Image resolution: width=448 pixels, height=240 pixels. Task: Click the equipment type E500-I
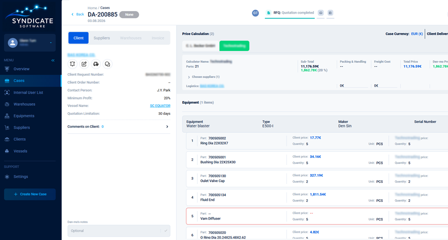pos(268,126)
